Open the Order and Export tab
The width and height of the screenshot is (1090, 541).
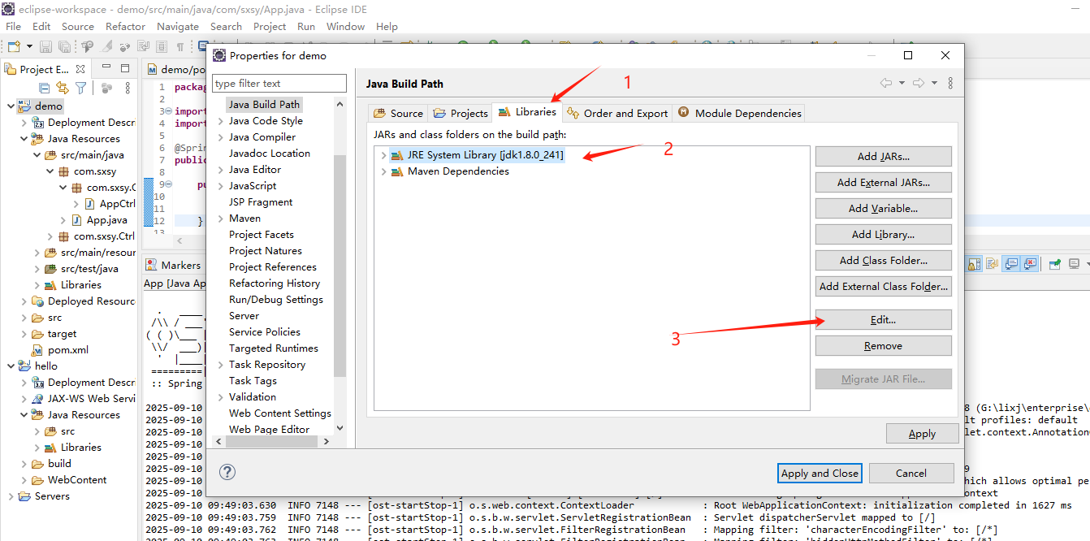click(x=617, y=113)
